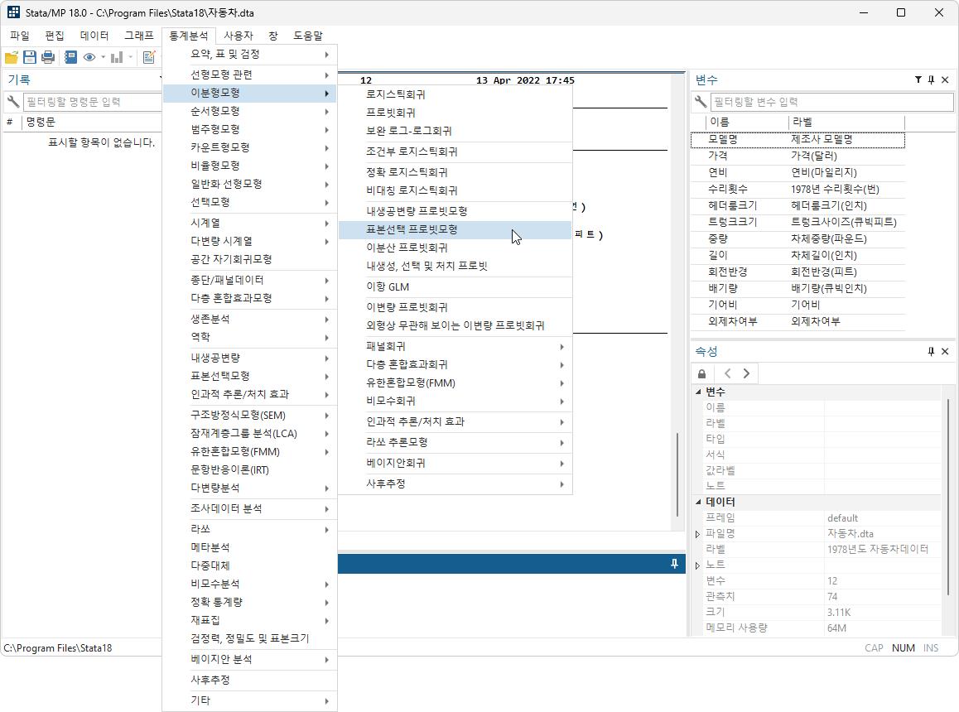Select variable 가격 in variables list

point(798,156)
